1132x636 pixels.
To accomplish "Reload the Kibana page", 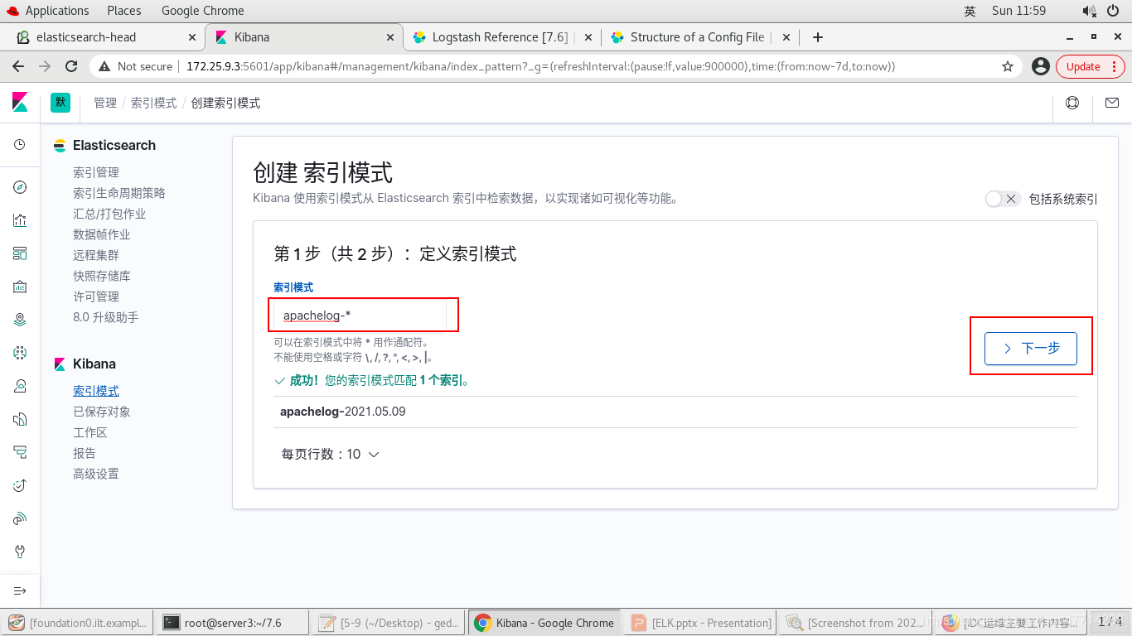I will pyautogui.click(x=71, y=66).
